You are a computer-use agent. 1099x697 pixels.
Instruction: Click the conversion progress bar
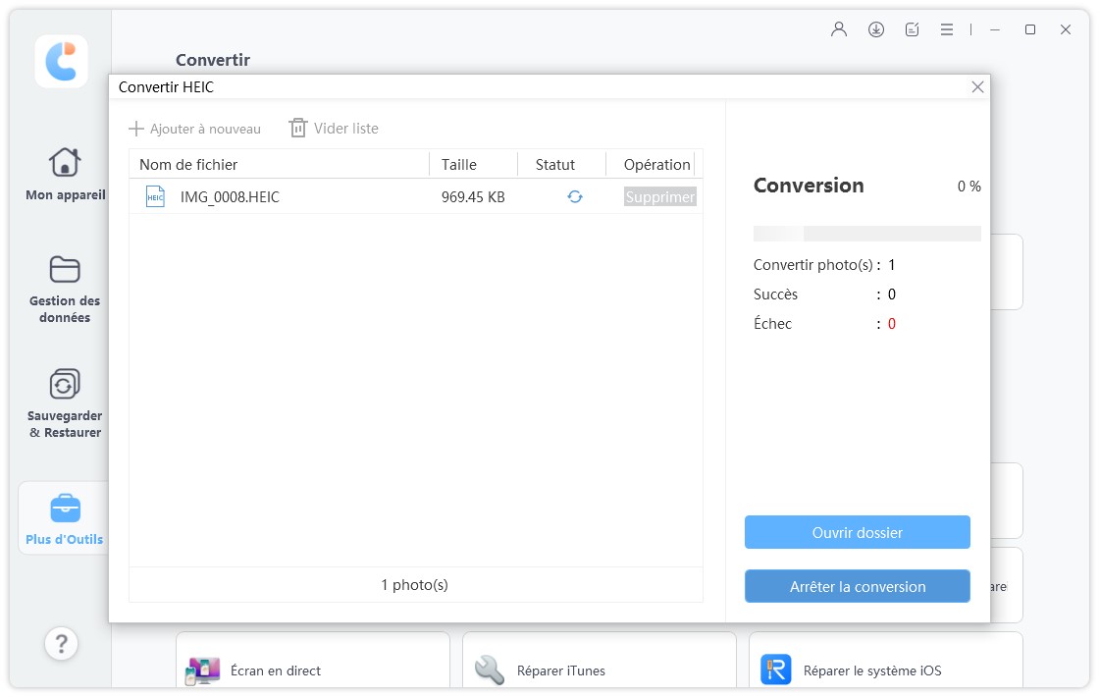pyautogui.click(x=867, y=235)
